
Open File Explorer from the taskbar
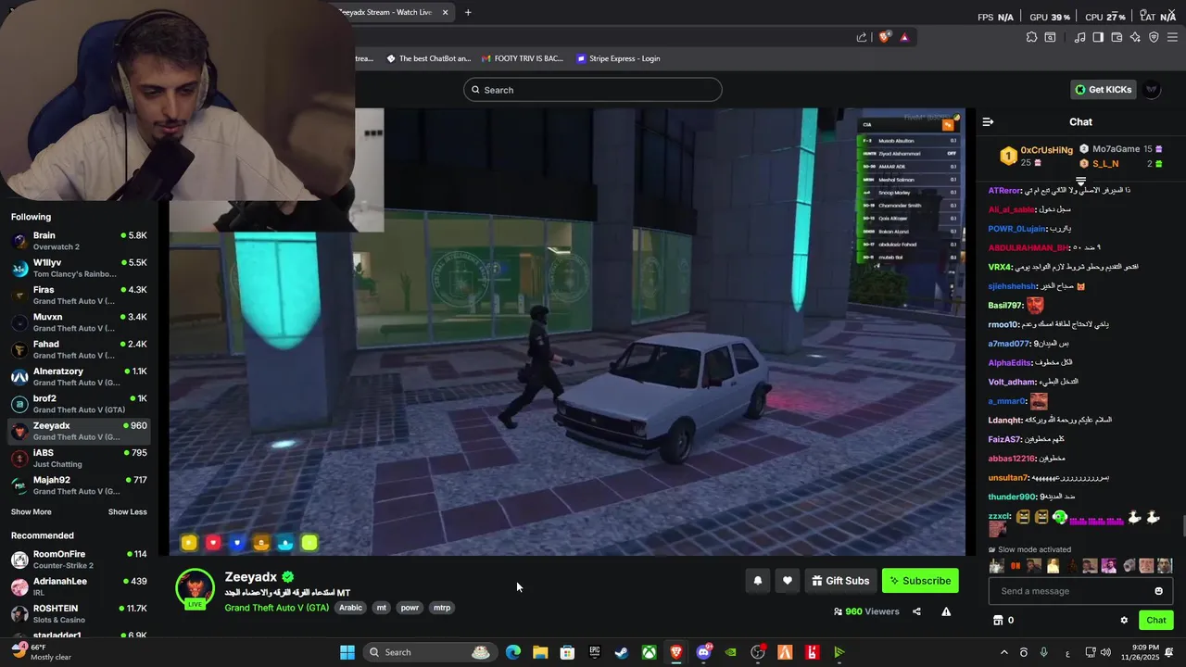pos(540,652)
